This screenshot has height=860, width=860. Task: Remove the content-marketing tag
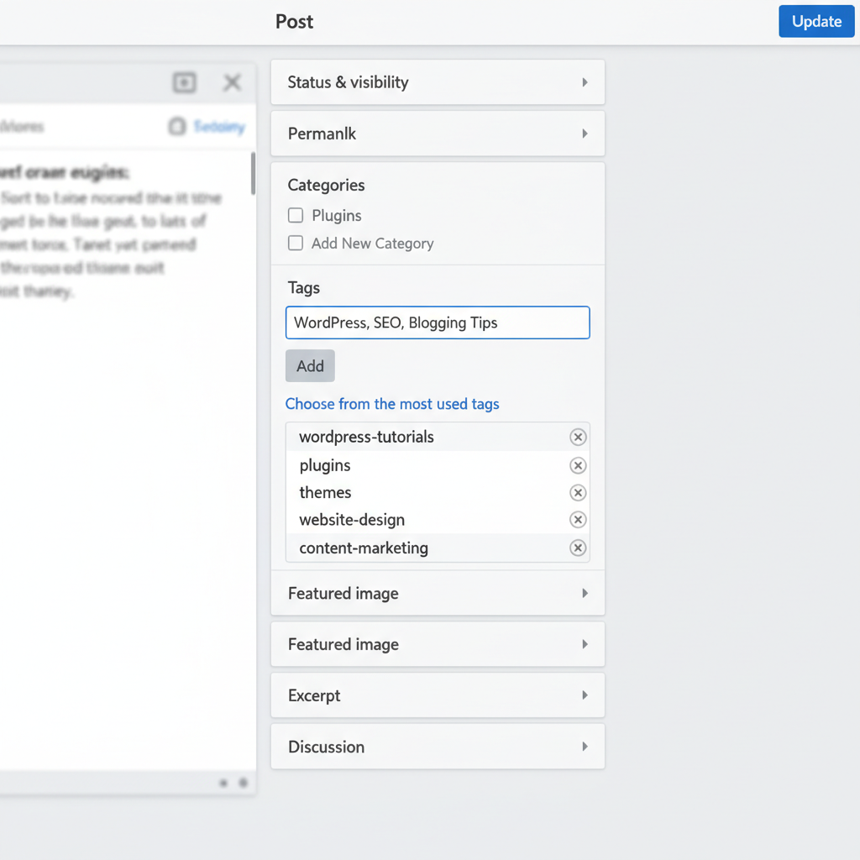pos(578,548)
